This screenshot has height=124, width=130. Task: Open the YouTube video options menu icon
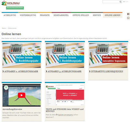coord(37,88)
